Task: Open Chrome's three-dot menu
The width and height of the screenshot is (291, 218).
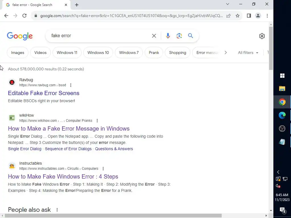Action: click(x=267, y=16)
